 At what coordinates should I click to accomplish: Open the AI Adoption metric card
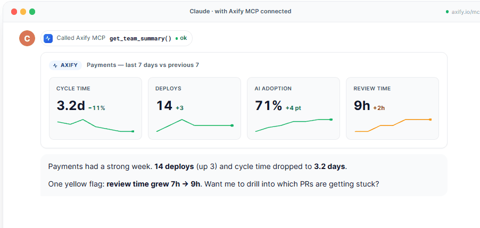coord(293,108)
